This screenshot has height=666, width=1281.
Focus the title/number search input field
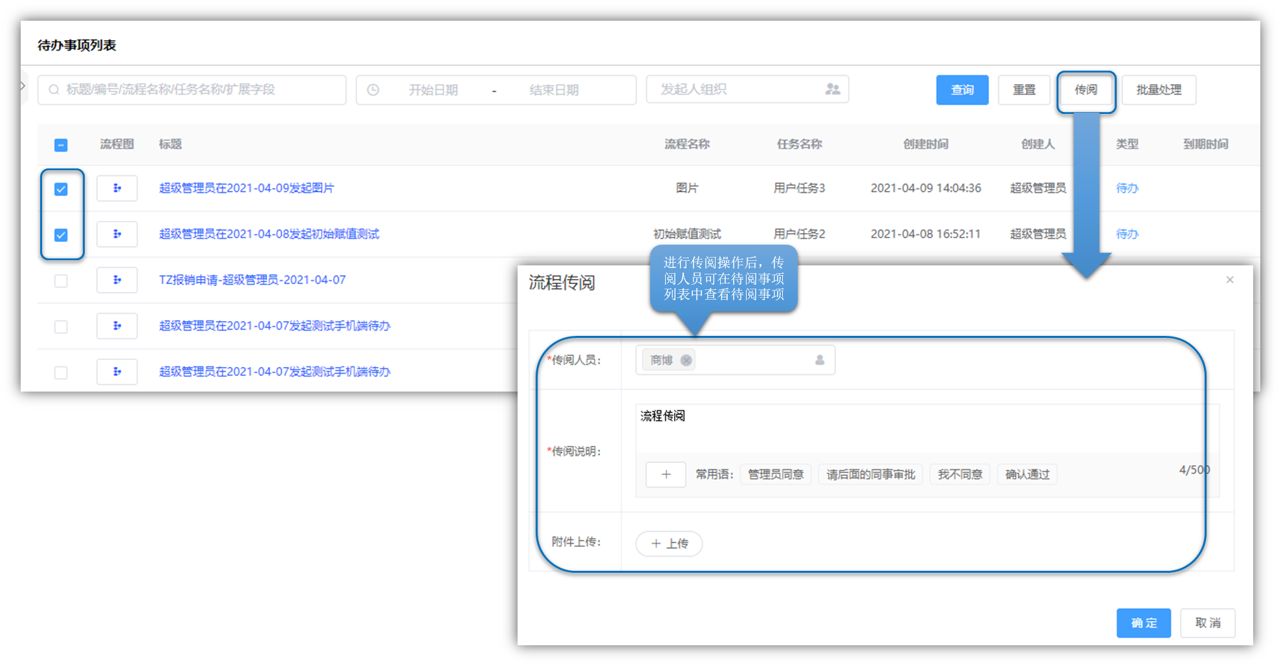click(194, 90)
